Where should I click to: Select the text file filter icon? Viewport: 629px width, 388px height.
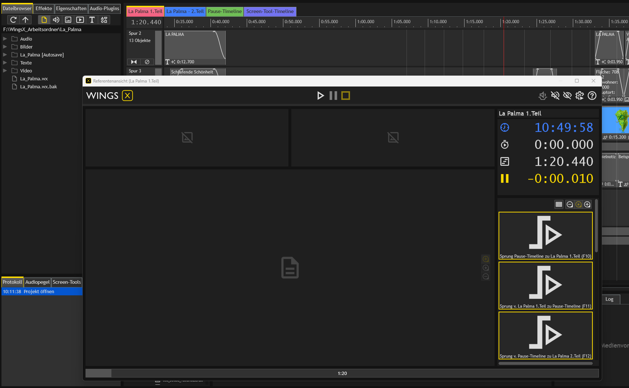[92, 20]
